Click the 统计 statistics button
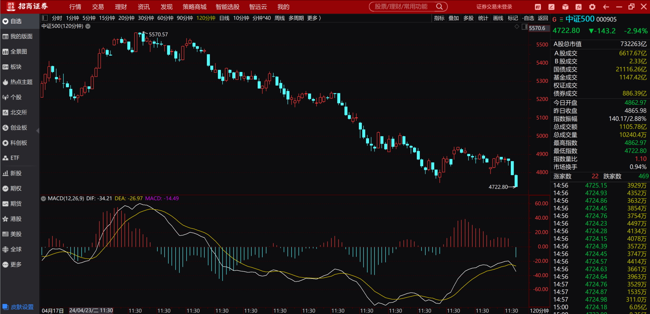The image size is (650, 314). point(483,18)
